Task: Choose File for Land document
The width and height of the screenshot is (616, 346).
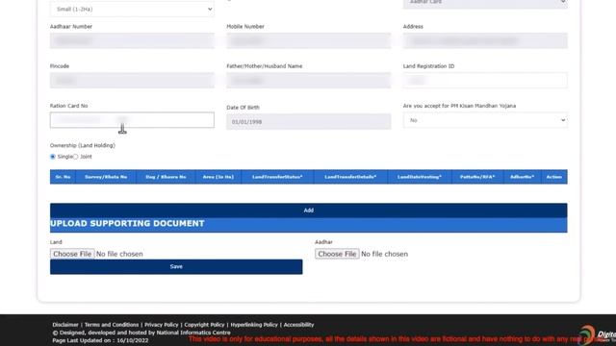Action: click(x=72, y=254)
